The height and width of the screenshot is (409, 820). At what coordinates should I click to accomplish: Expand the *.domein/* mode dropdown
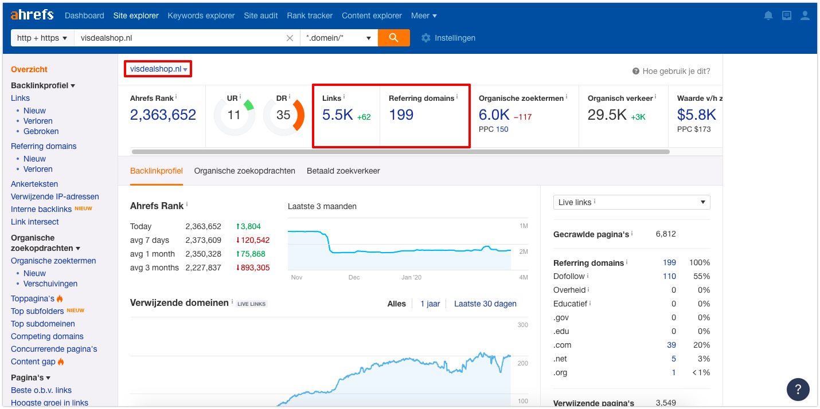(338, 38)
